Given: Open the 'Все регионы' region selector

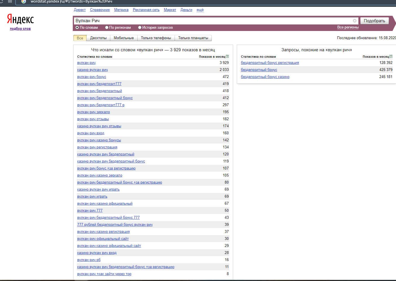Looking at the screenshot, I should pos(348,27).
